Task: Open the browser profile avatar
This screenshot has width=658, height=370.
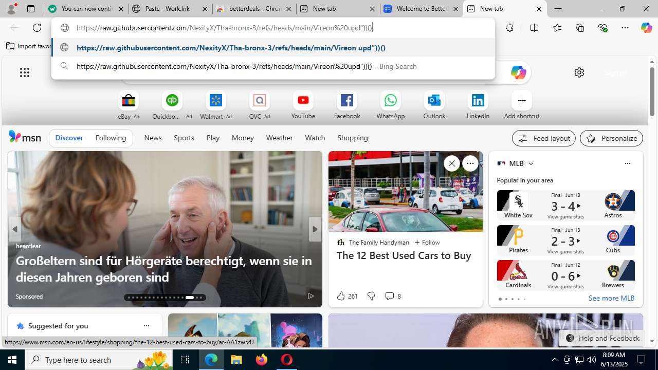Action: click(11, 9)
